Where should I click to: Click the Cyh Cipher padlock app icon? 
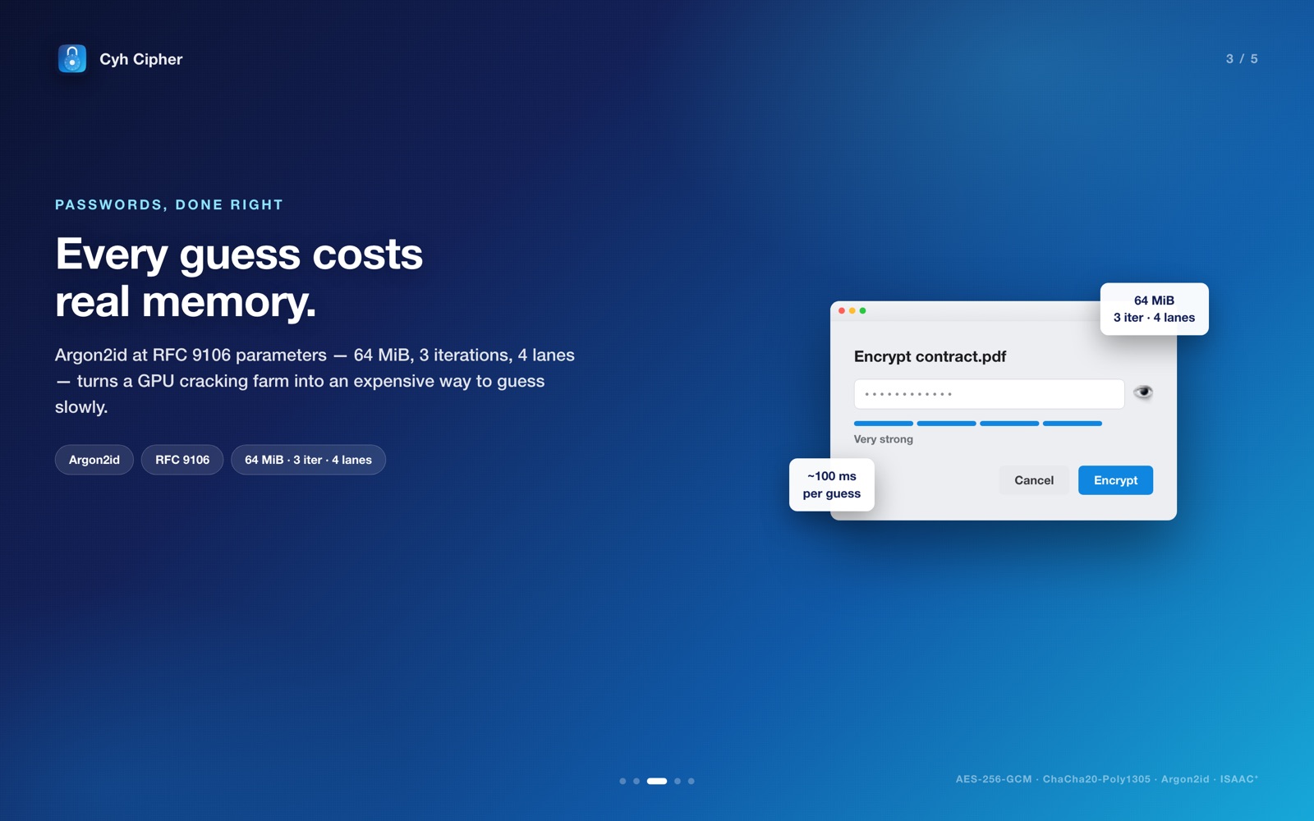pyautogui.click(x=72, y=59)
